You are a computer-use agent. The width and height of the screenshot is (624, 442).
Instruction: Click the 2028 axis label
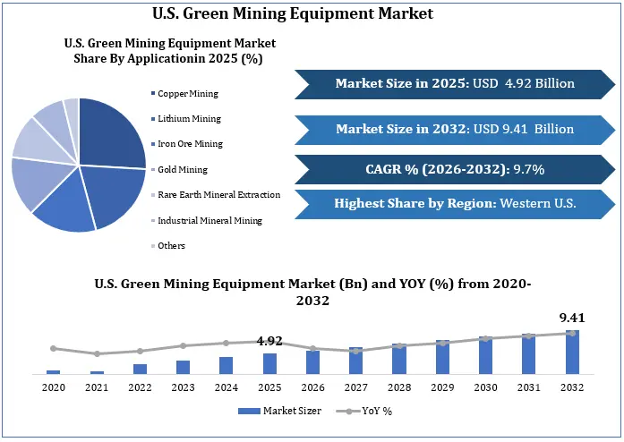click(399, 387)
